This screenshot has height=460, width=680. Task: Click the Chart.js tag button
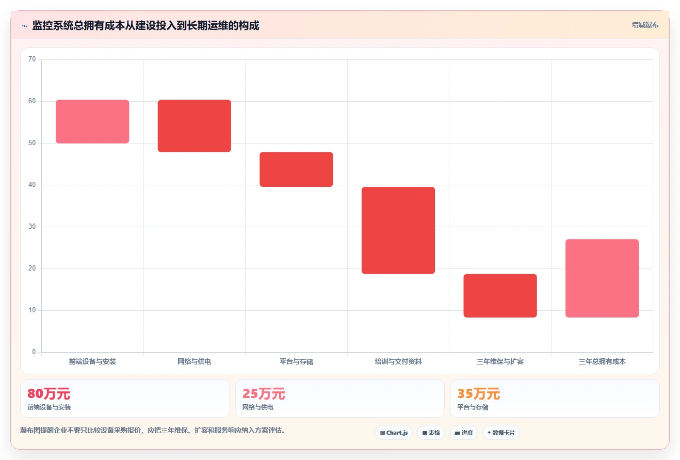394,433
